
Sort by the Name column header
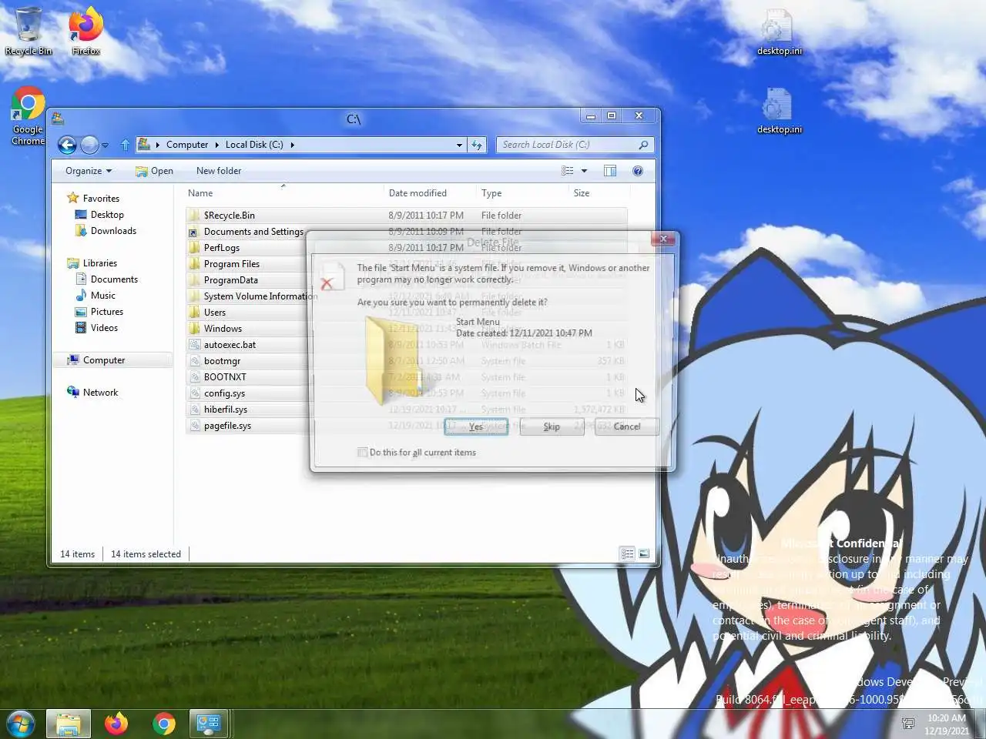coord(283,193)
